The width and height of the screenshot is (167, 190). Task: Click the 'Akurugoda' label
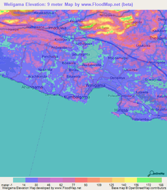157,62
